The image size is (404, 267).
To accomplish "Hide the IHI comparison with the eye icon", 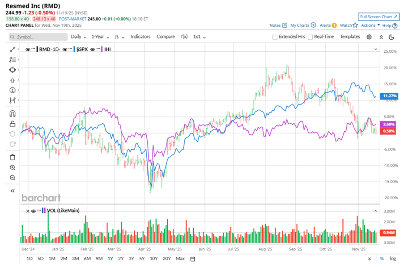I will [93, 50].
